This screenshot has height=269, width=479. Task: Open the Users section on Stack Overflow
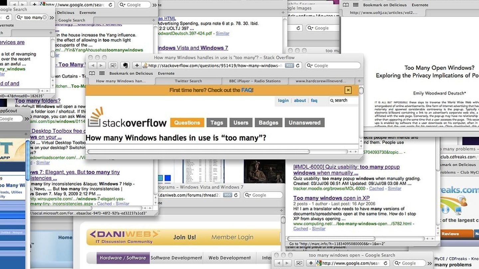[241, 123]
